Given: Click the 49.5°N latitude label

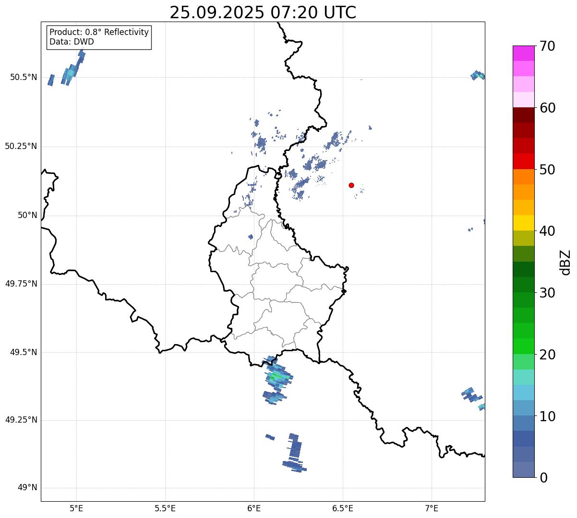Looking at the screenshot, I should pyautogui.click(x=24, y=352).
